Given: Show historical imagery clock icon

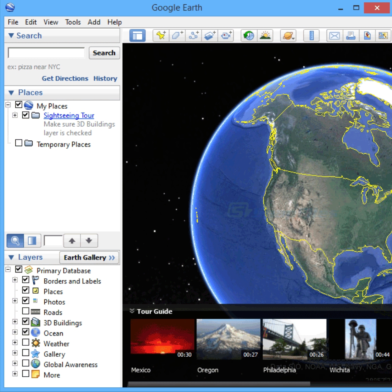Looking at the screenshot, I should tap(249, 36).
